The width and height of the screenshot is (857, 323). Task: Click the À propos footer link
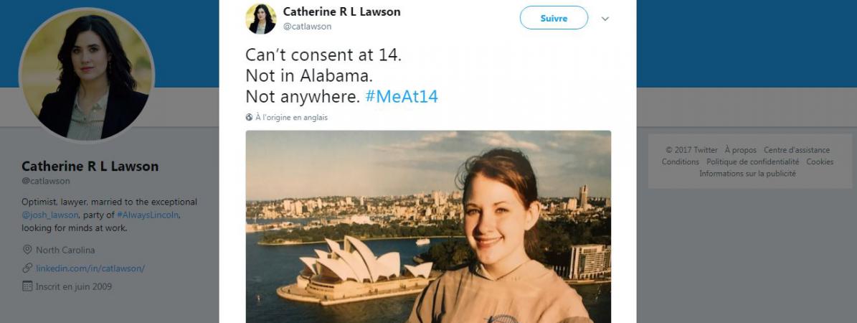click(741, 150)
